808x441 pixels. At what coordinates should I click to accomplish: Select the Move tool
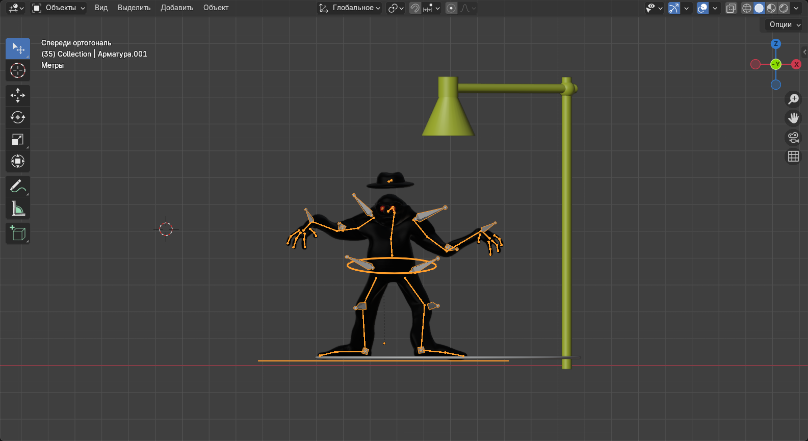pos(18,95)
